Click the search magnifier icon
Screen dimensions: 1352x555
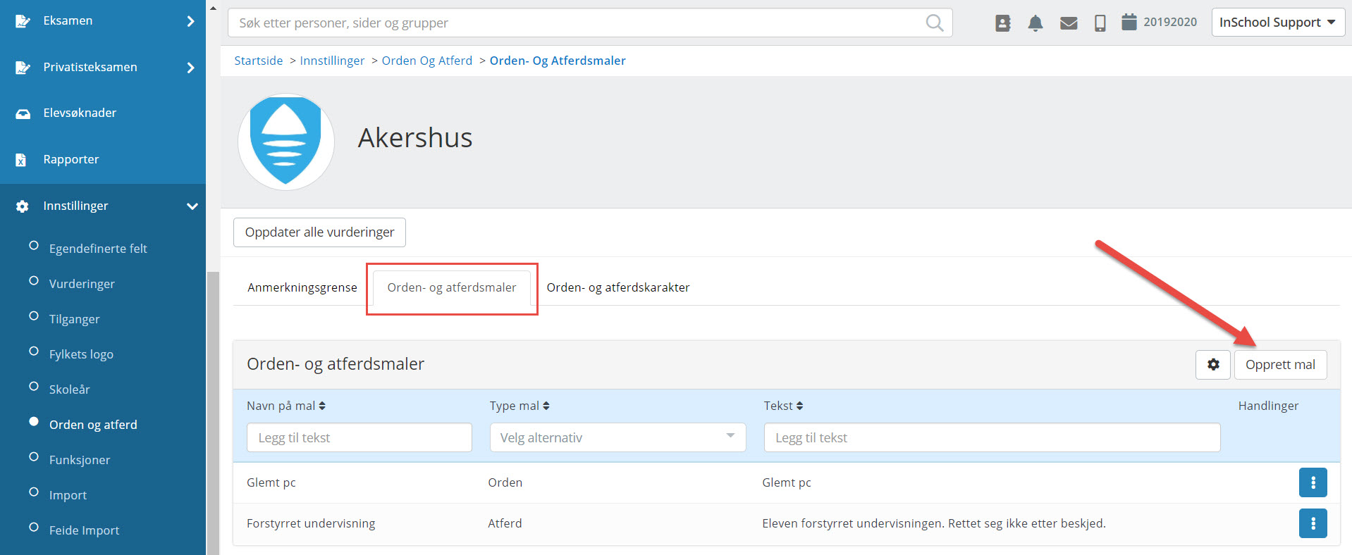(x=934, y=23)
